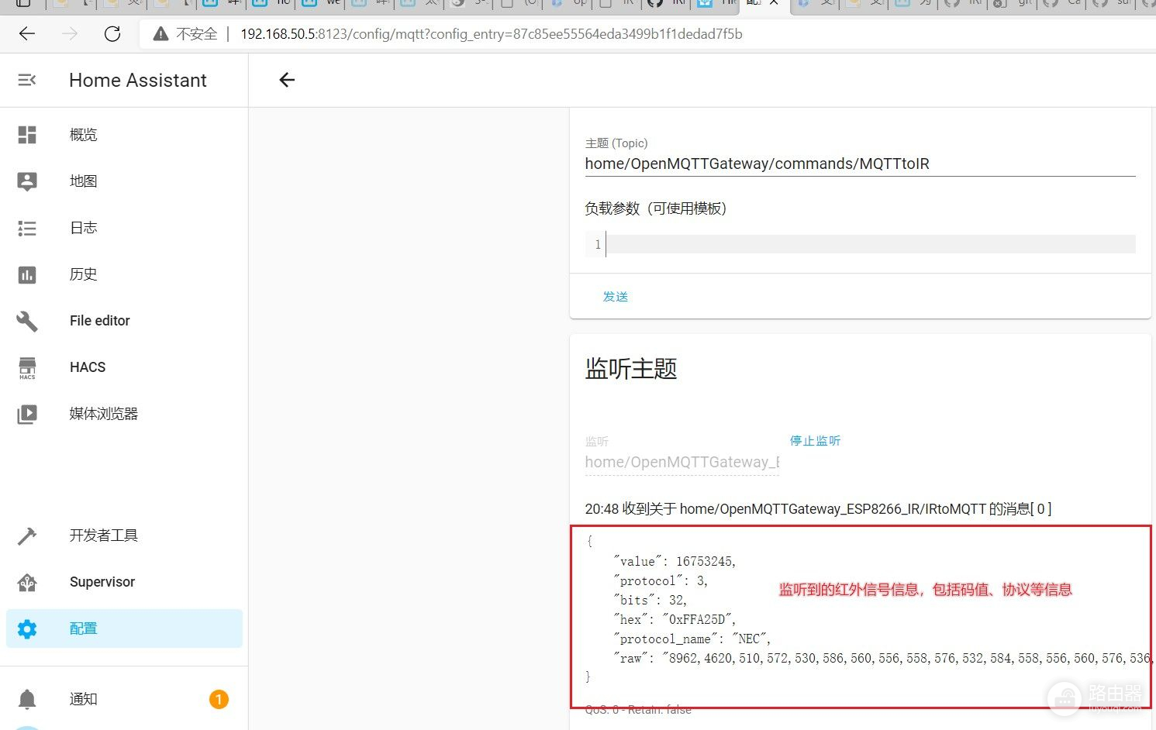This screenshot has height=730, width=1156.
Task: Open File editor wrench icon
Action: click(x=27, y=321)
